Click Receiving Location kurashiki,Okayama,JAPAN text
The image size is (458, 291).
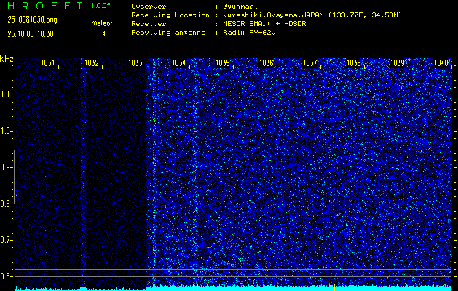312,15
